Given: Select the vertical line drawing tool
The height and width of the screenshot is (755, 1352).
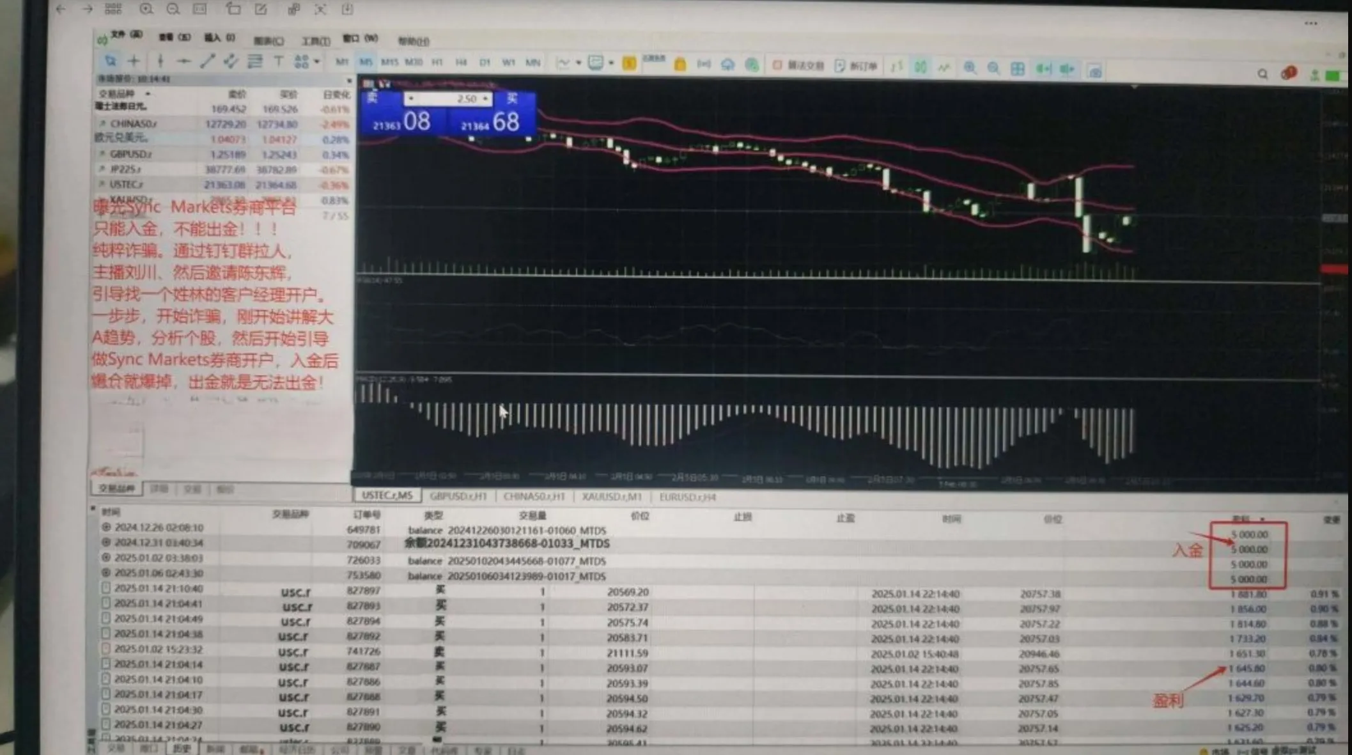Looking at the screenshot, I should click(x=160, y=61).
